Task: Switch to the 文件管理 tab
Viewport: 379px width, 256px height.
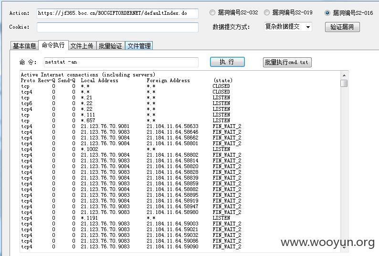Action: tap(139, 46)
